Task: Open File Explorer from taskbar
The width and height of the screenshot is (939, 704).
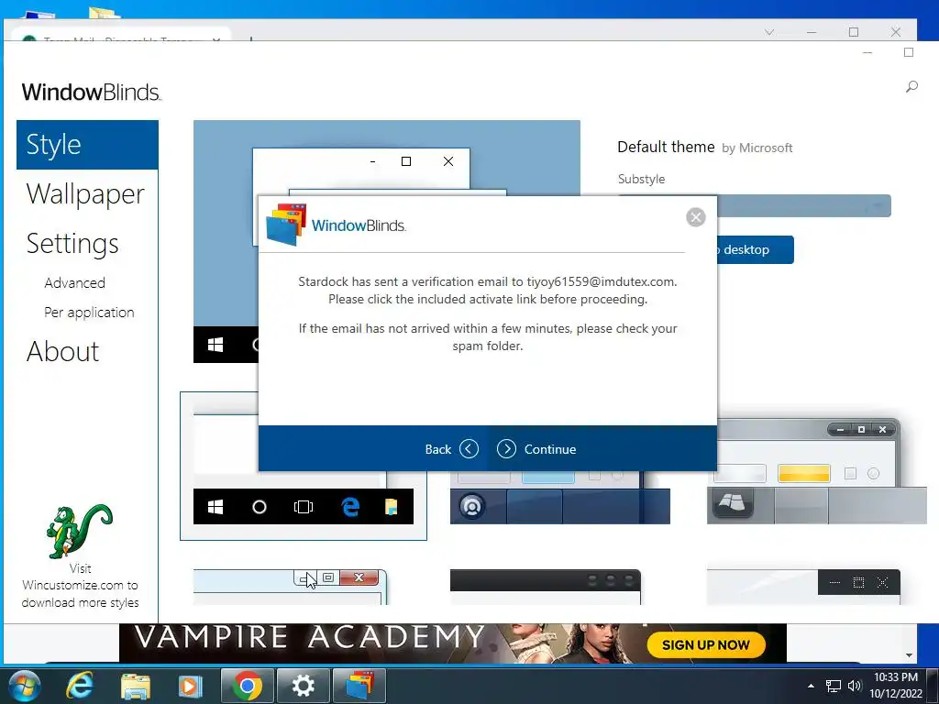Action: point(136,686)
